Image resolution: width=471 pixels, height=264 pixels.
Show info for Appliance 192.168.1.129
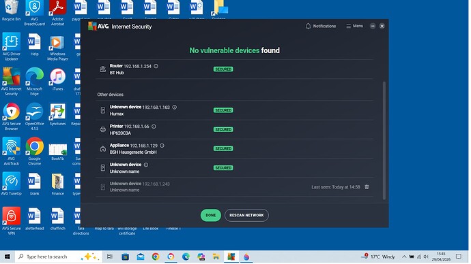pyautogui.click(x=162, y=146)
